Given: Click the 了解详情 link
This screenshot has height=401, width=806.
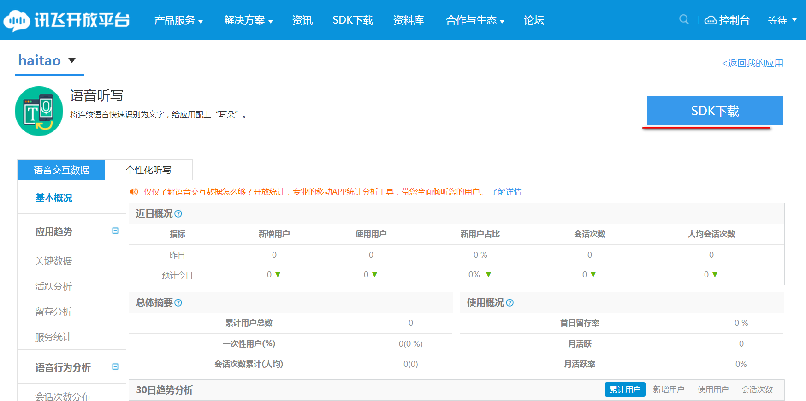Looking at the screenshot, I should [506, 192].
